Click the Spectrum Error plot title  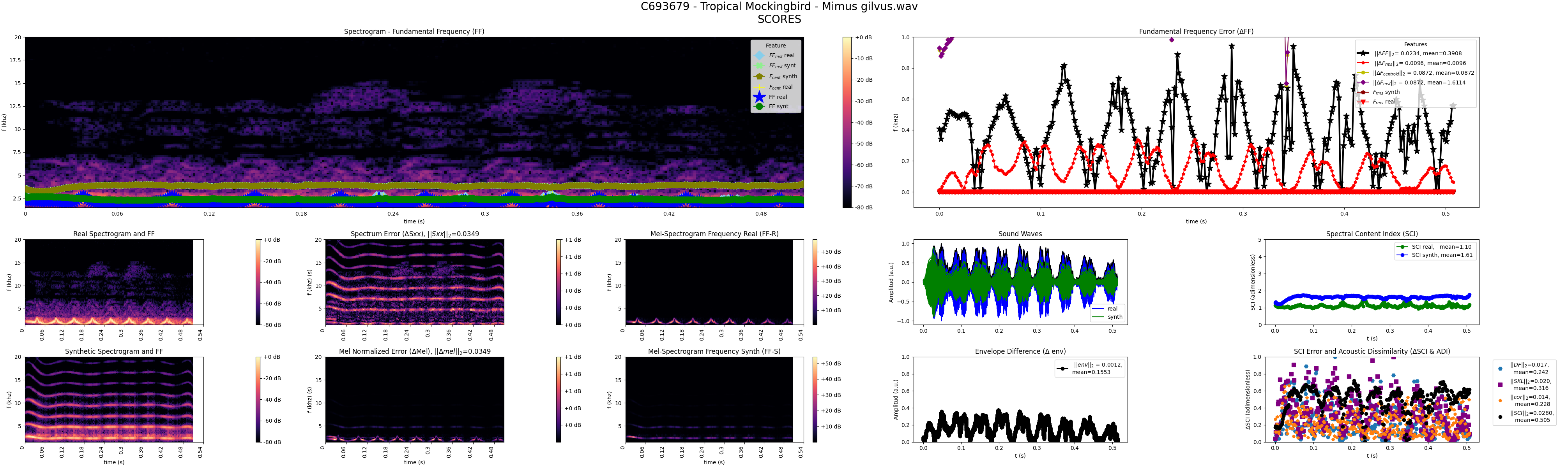(x=415, y=234)
